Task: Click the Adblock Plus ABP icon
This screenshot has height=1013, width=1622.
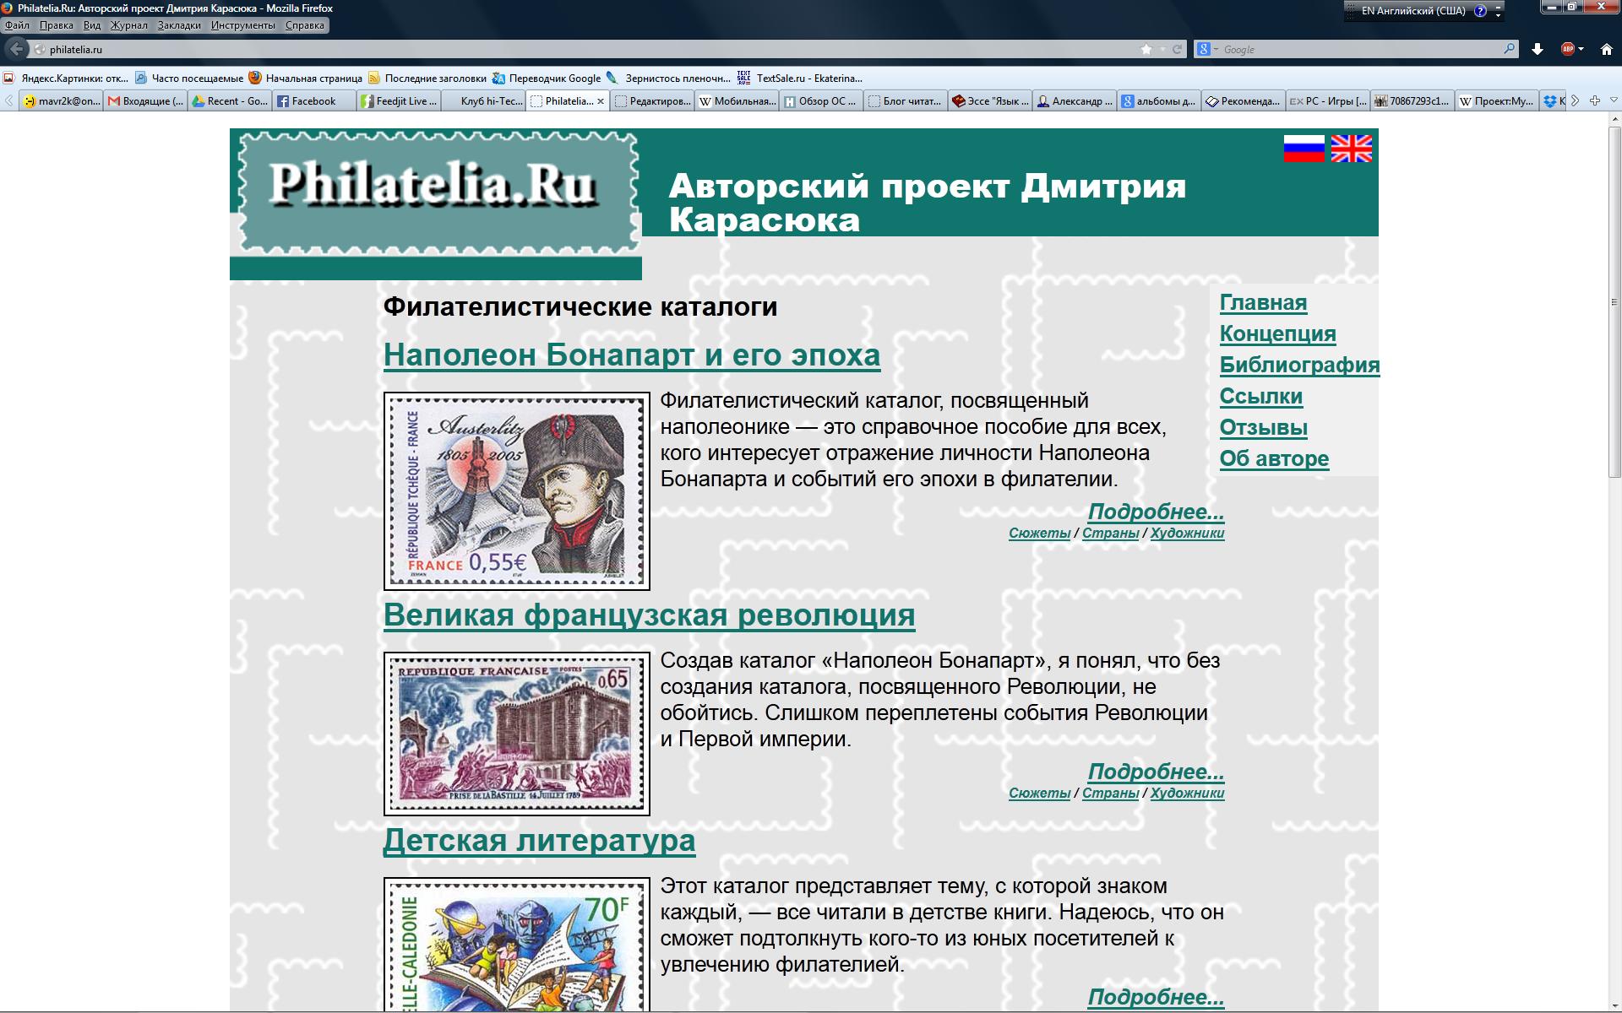Action: [1568, 49]
